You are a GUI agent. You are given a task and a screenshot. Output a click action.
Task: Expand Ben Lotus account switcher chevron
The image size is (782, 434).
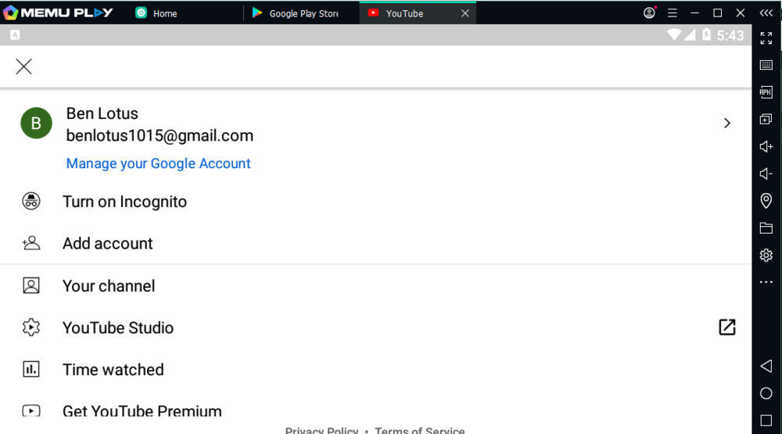[x=726, y=123]
